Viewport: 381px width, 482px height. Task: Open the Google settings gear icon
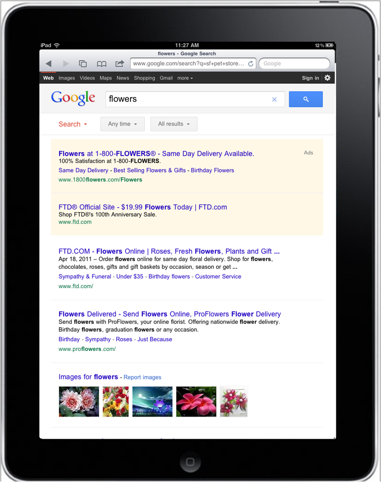tap(327, 78)
